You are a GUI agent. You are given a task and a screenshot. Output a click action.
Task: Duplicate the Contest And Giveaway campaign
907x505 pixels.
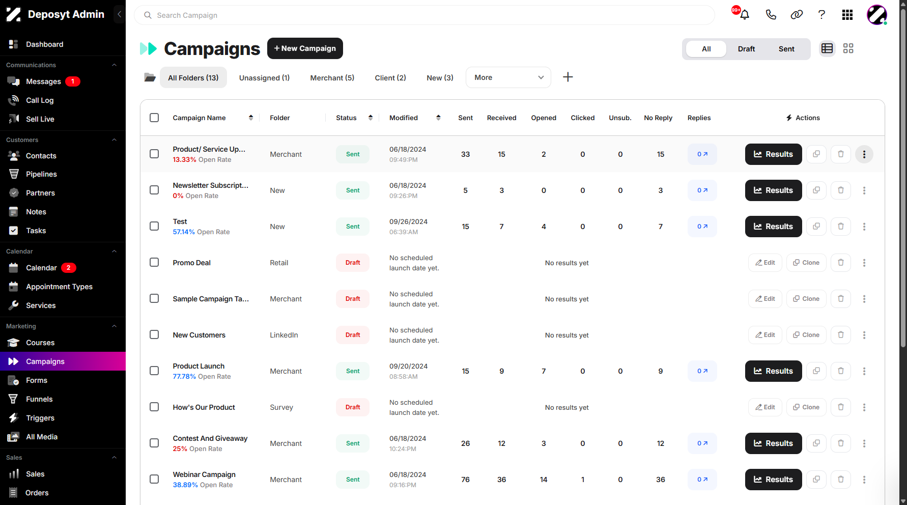click(x=816, y=443)
